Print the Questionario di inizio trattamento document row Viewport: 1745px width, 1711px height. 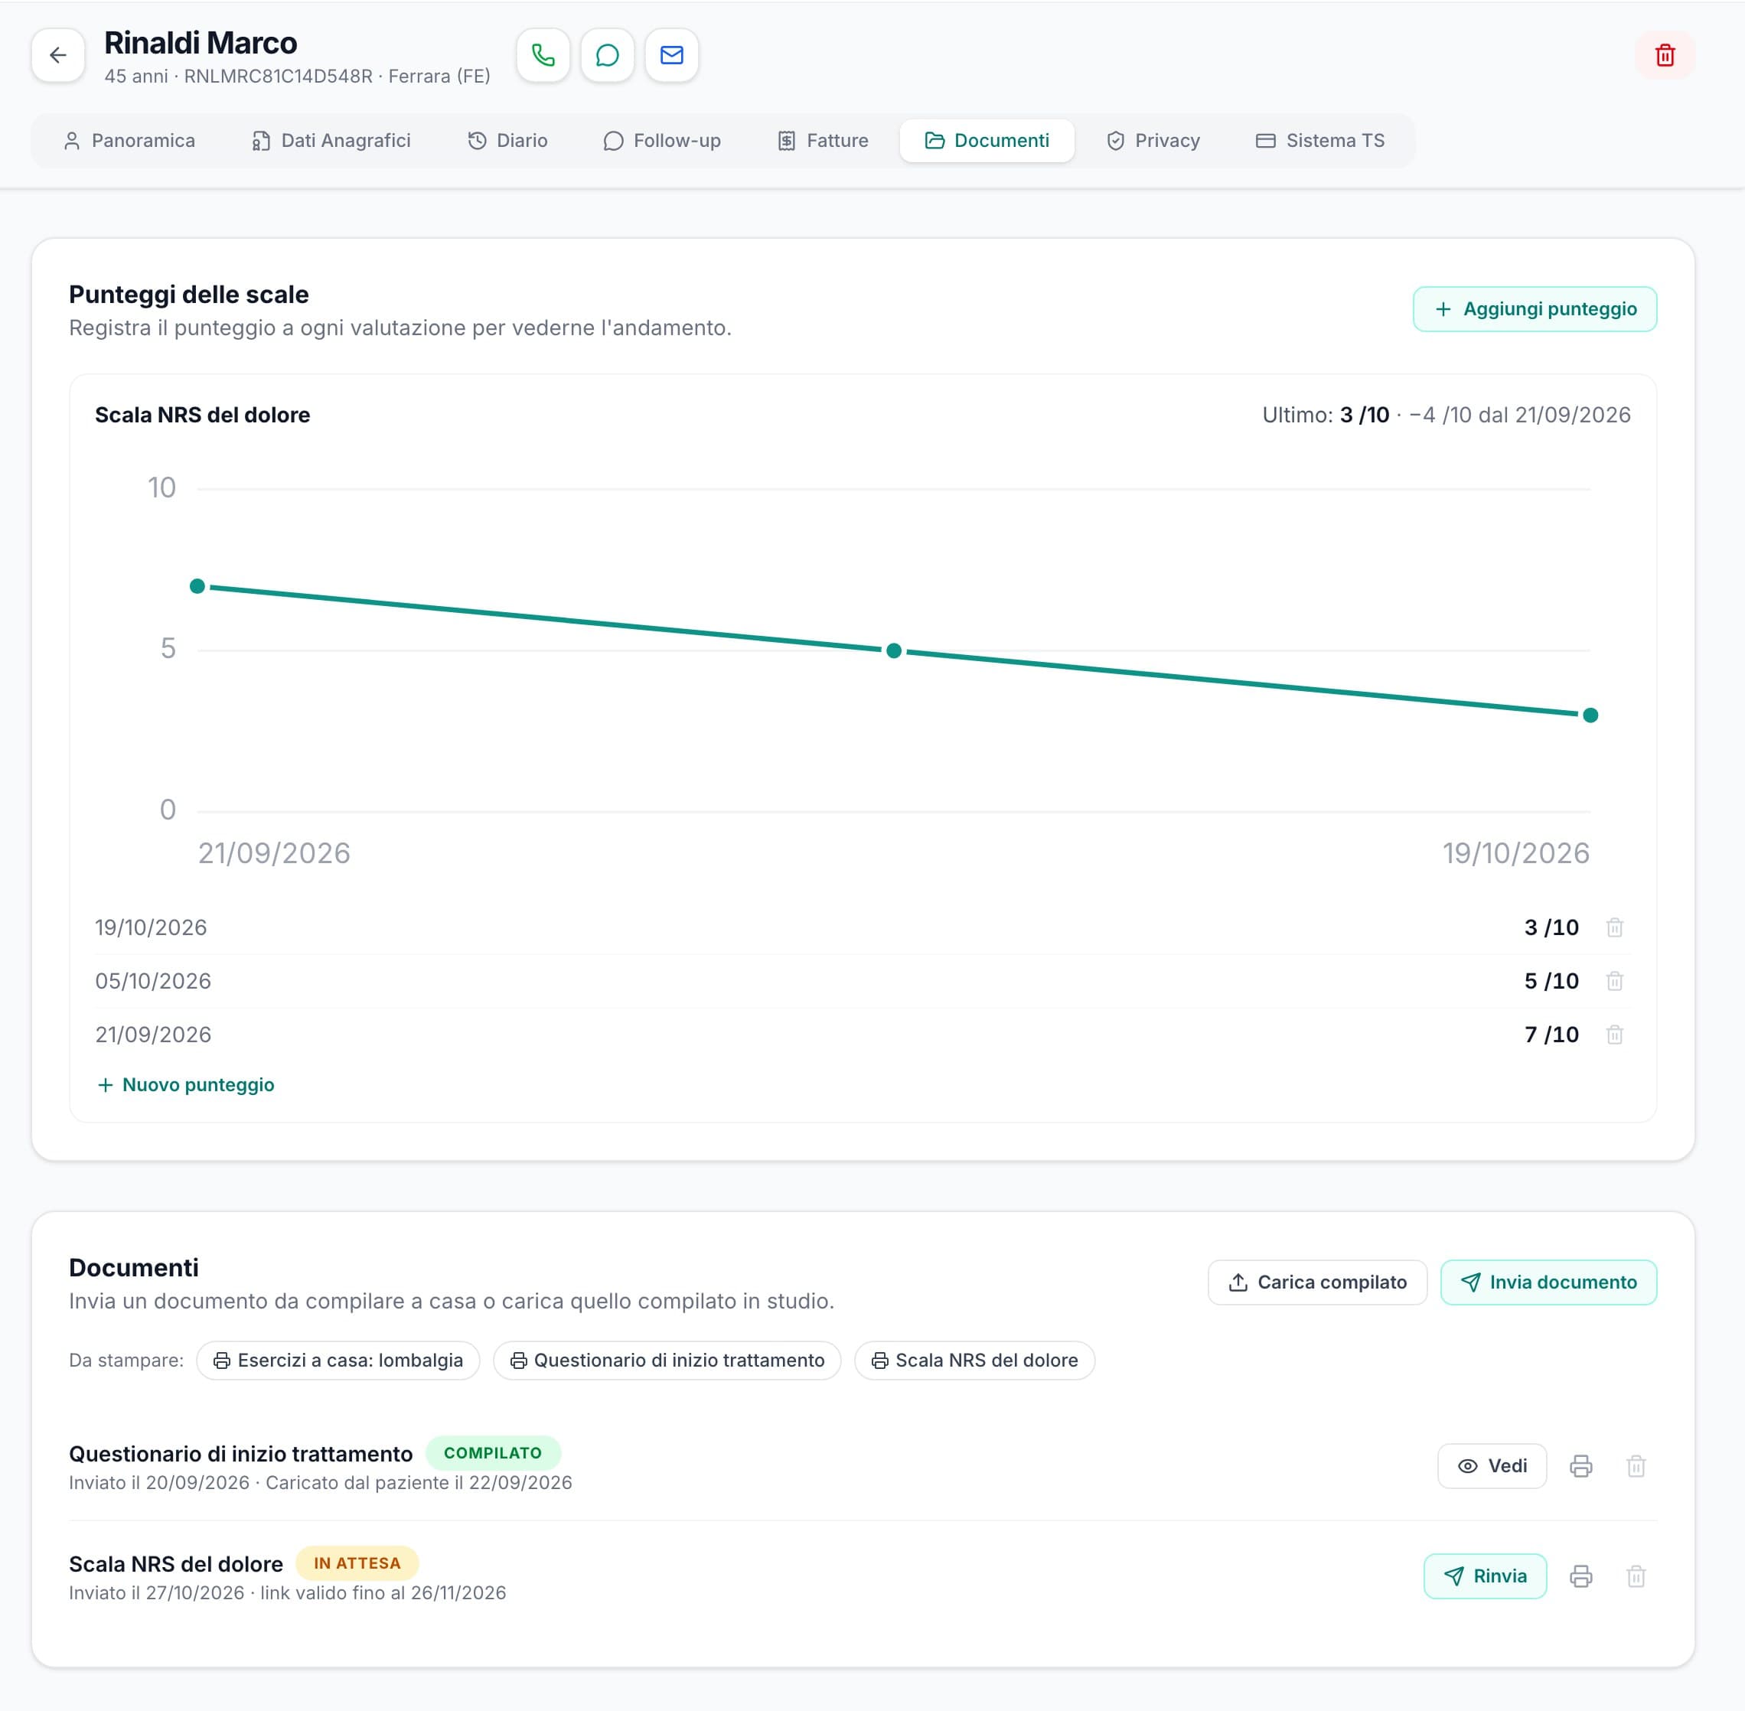(x=1581, y=1465)
